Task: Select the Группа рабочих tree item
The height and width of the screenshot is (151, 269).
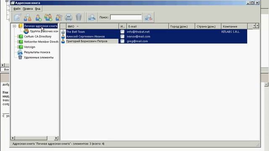Action: (44, 31)
